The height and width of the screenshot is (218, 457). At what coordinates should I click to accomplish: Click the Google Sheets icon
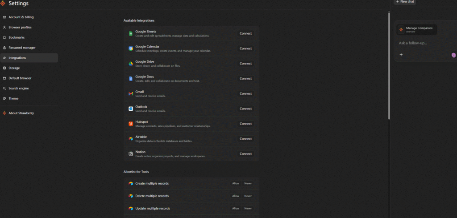click(131, 33)
